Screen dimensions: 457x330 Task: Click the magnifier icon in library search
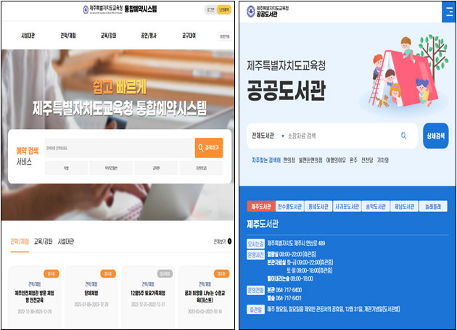[403, 136]
